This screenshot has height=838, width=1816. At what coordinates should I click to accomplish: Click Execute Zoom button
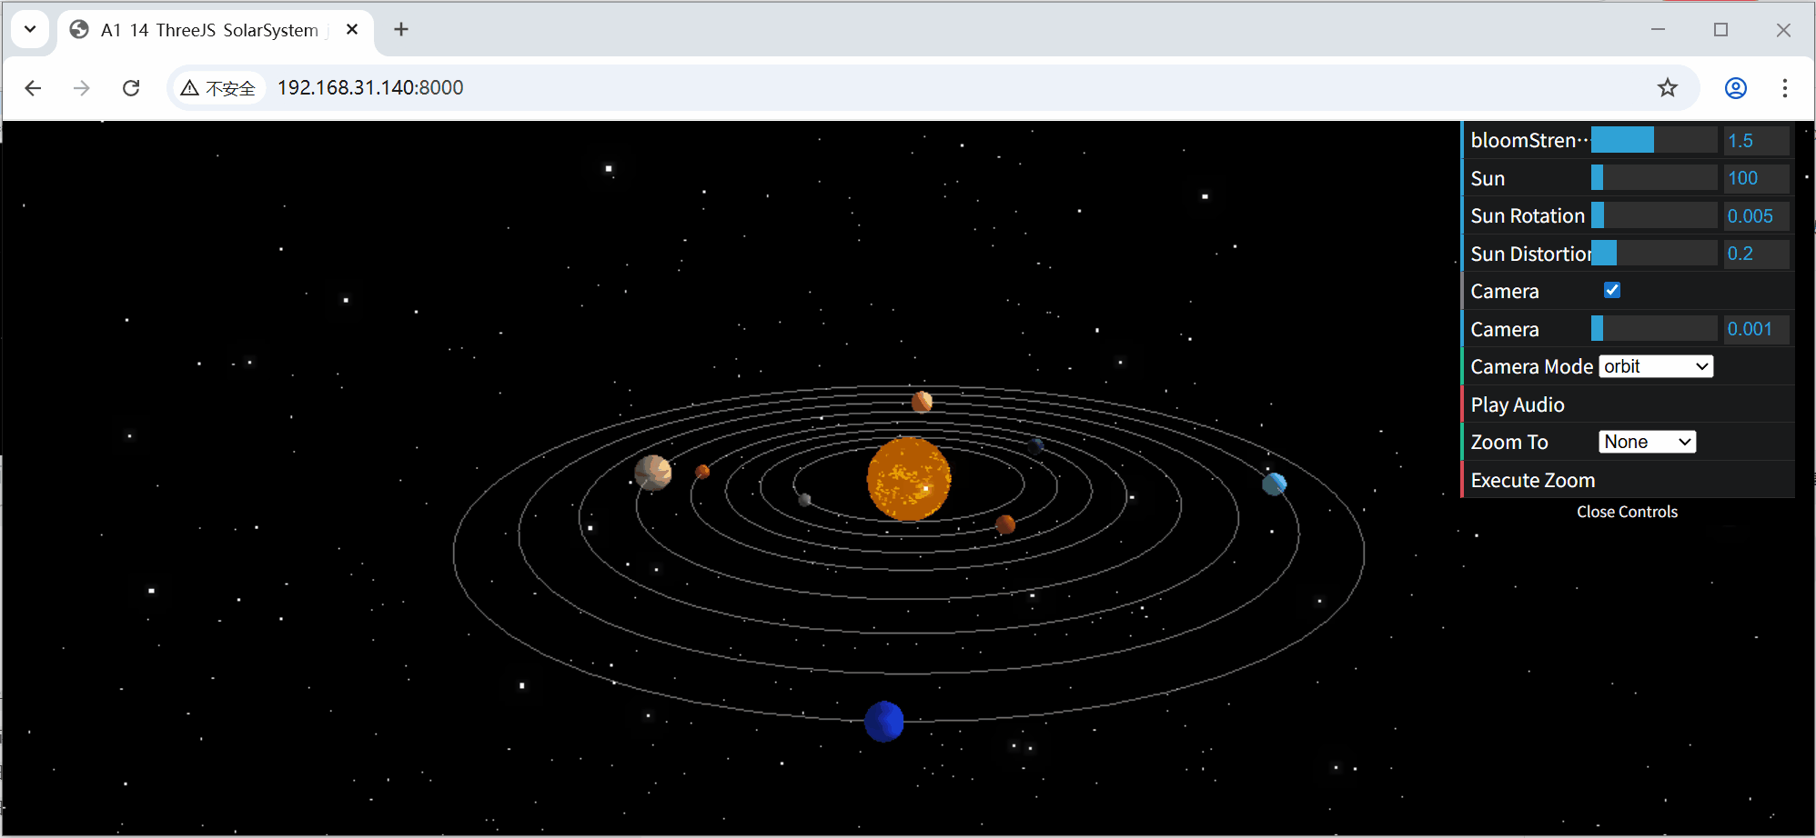(1628, 480)
